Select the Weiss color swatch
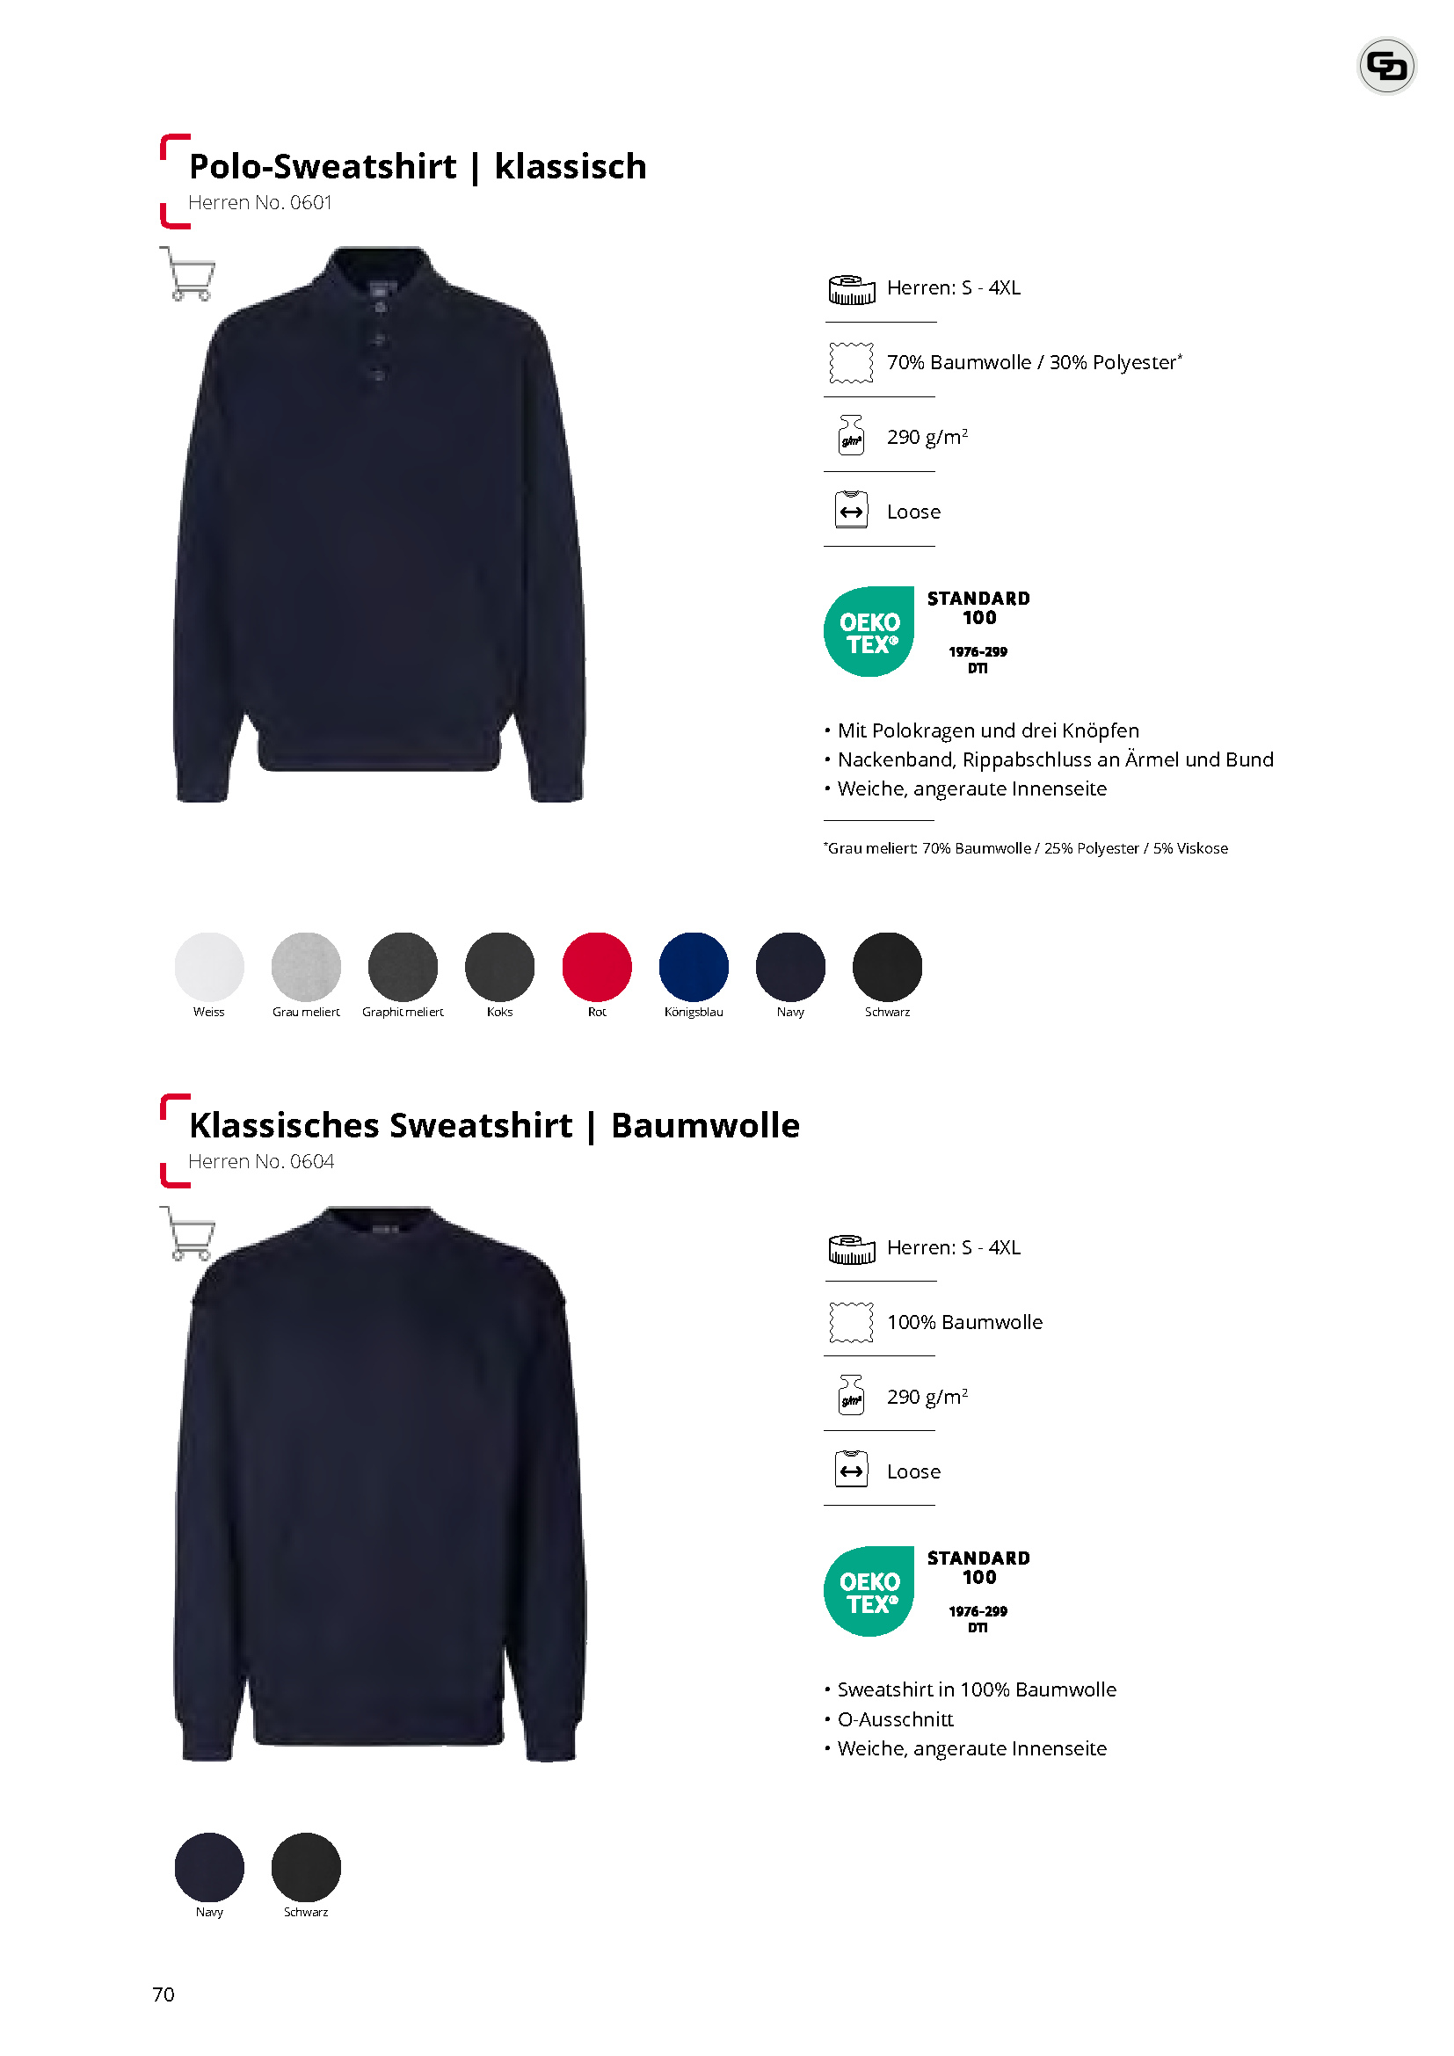Screen dimensions: 1454x2056 tap(209, 967)
